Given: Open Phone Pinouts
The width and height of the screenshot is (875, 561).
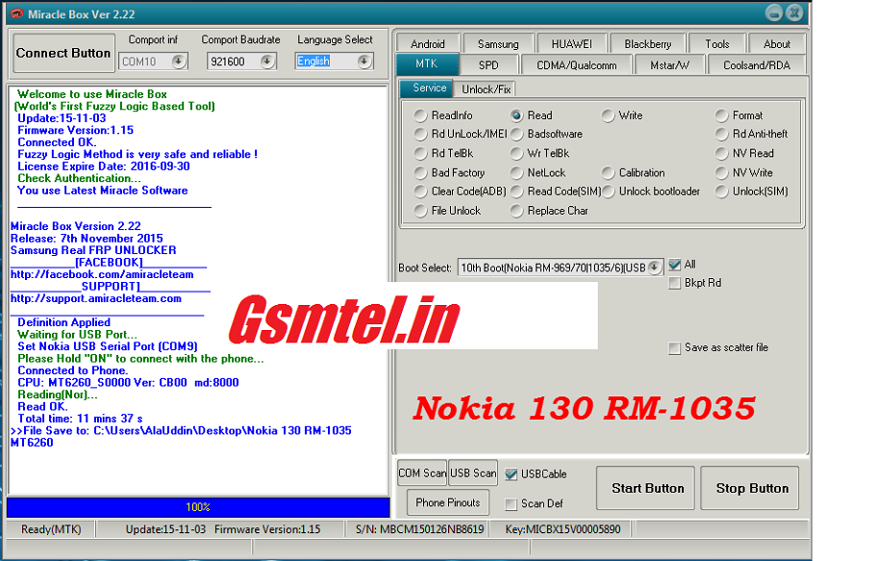Looking at the screenshot, I should tap(447, 502).
